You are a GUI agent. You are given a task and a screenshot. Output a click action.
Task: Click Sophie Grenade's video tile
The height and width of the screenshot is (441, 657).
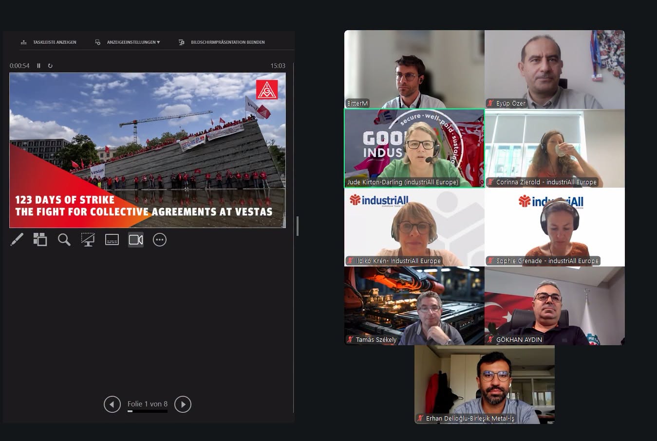pyautogui.click(x=555, y=227)
